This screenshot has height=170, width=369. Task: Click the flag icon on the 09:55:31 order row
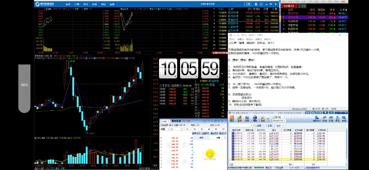click(x=233, y=133)
